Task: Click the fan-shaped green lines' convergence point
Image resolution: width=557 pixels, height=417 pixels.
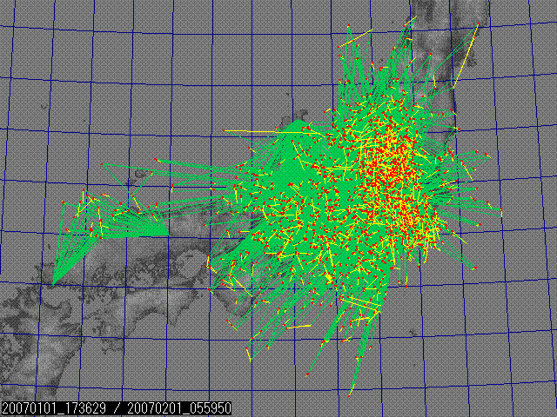Action: [54, 282]
